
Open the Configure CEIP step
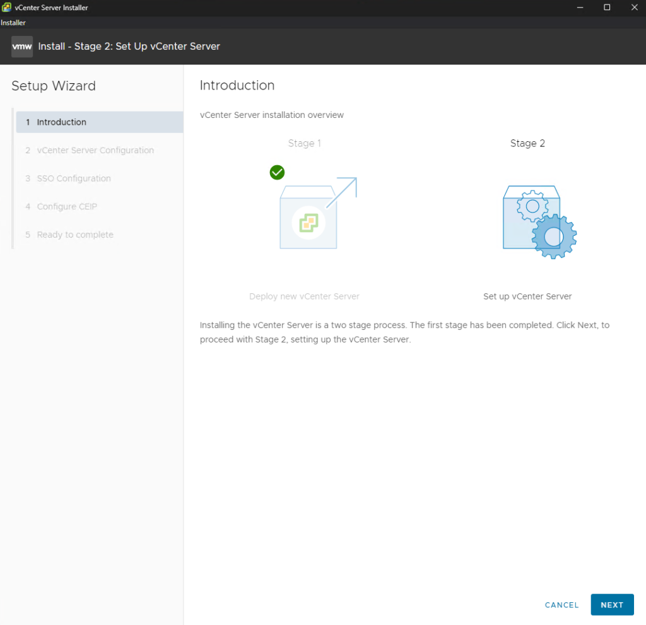pos(67,206)
